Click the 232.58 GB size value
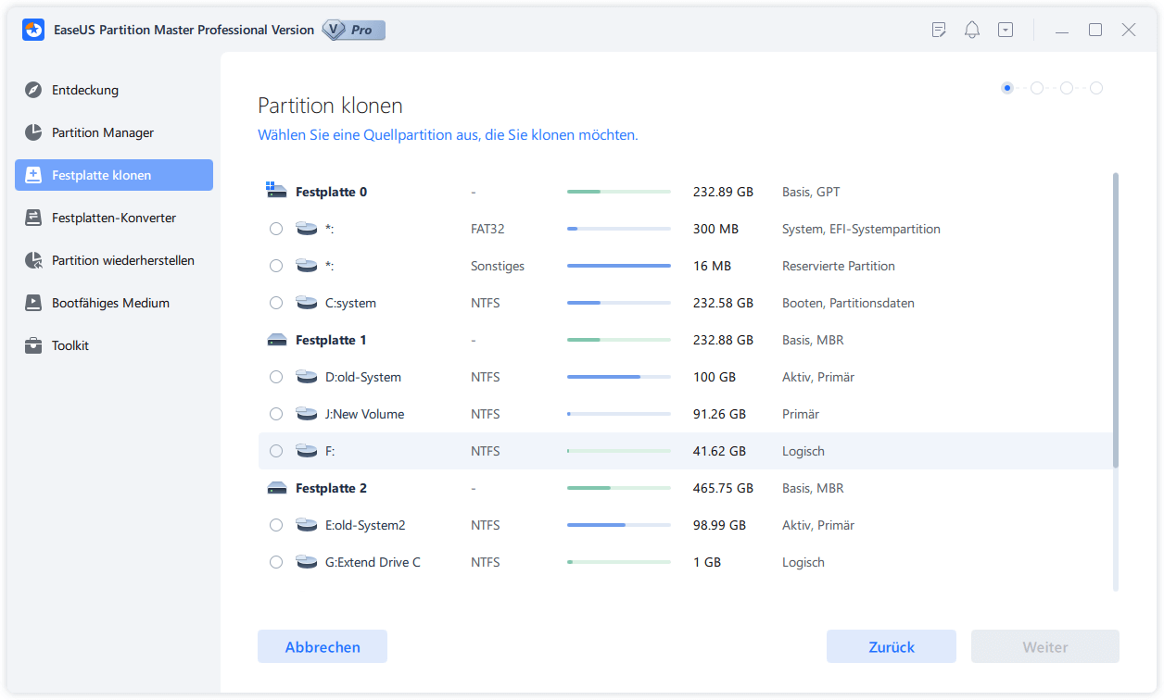The image size is (1164, 700). coord(723,303)
